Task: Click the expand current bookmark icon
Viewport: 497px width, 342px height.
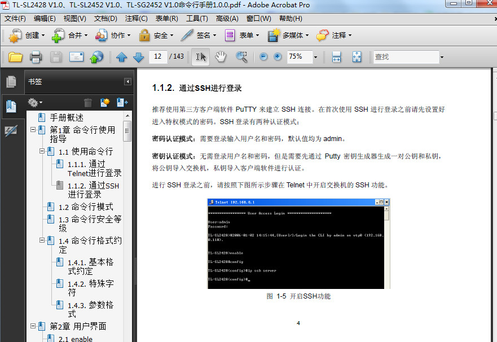Action: [x=122, y=102]
